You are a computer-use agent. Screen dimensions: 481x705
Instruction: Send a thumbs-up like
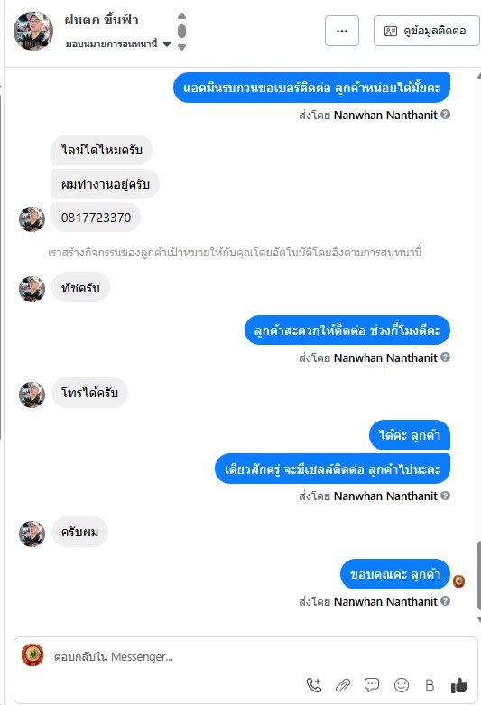(x=459, y=685)
